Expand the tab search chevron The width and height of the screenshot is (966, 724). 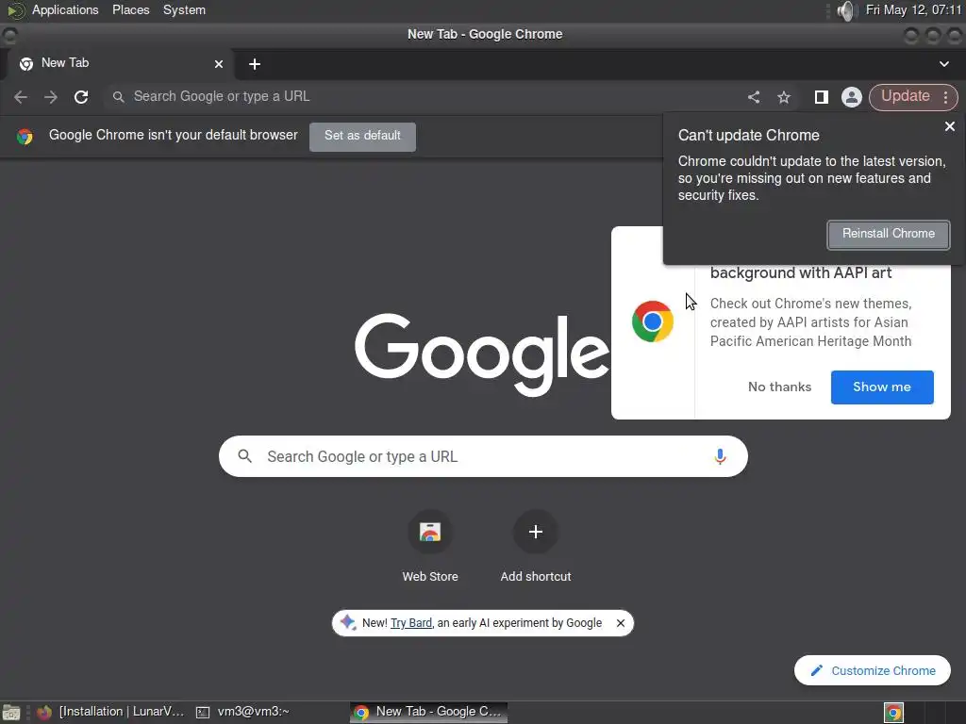943,64
